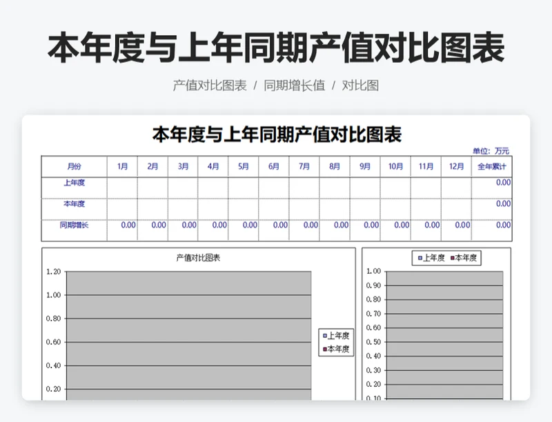Select 同期增长 value under 7月
The width and height of the screenshot is (552, 422).
[304, 230]
